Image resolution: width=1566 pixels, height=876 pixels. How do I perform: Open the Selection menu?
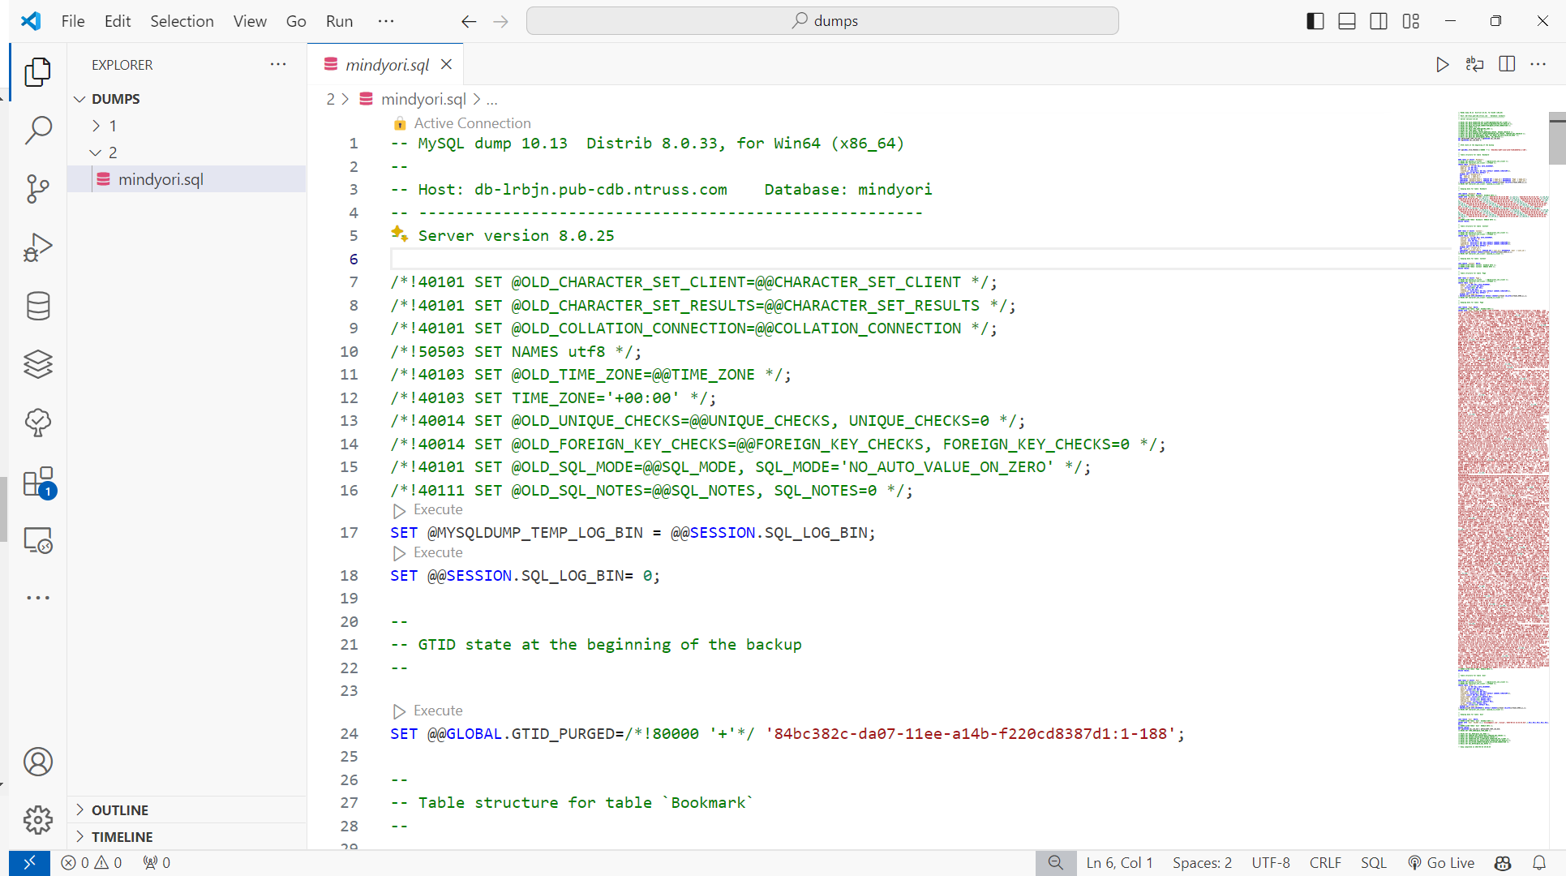[182, 21]
